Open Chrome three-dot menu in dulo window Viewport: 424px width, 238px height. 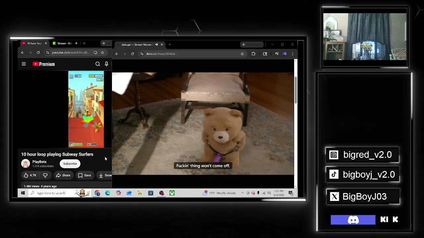[292, 54]
